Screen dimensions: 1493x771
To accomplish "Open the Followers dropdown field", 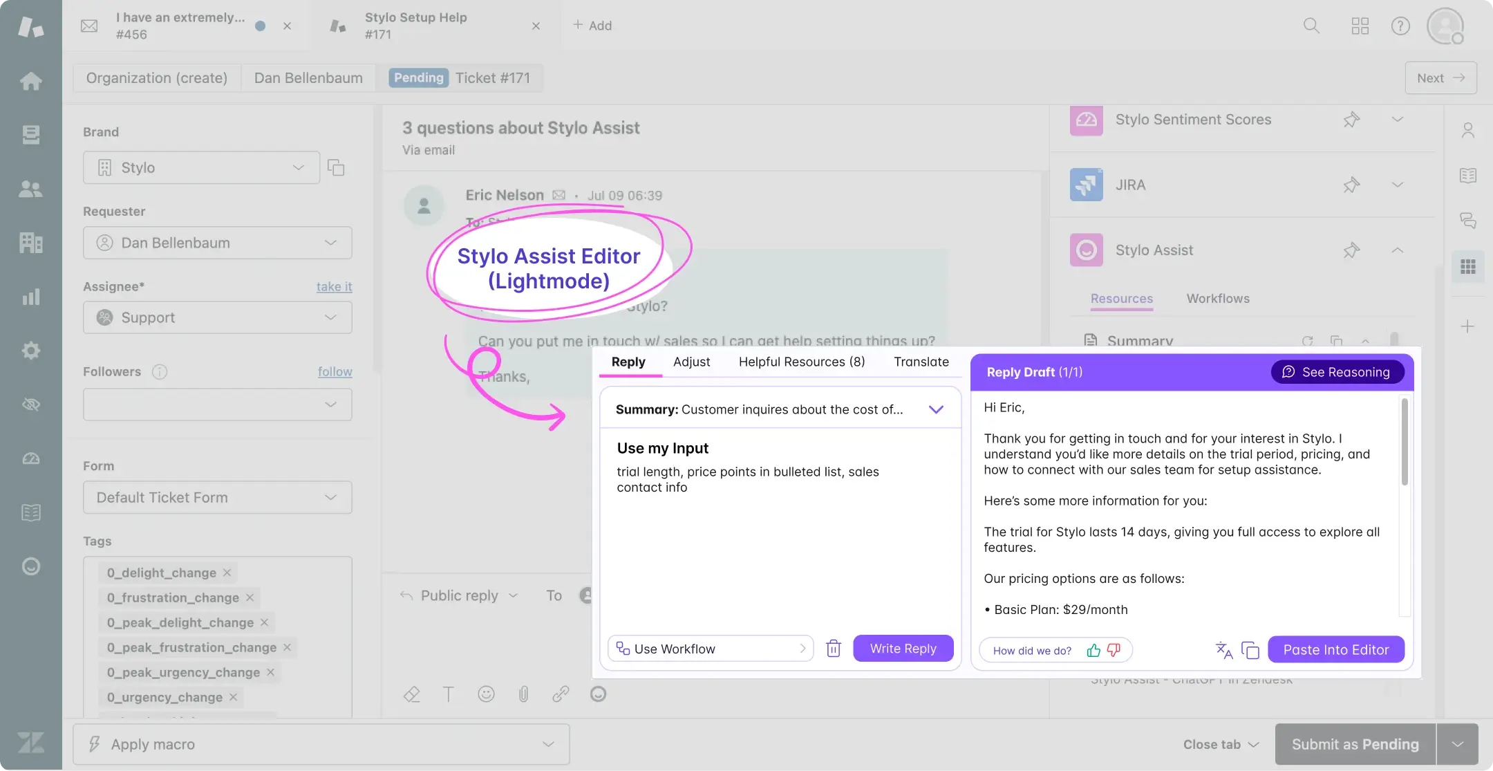I will (217, 405).
